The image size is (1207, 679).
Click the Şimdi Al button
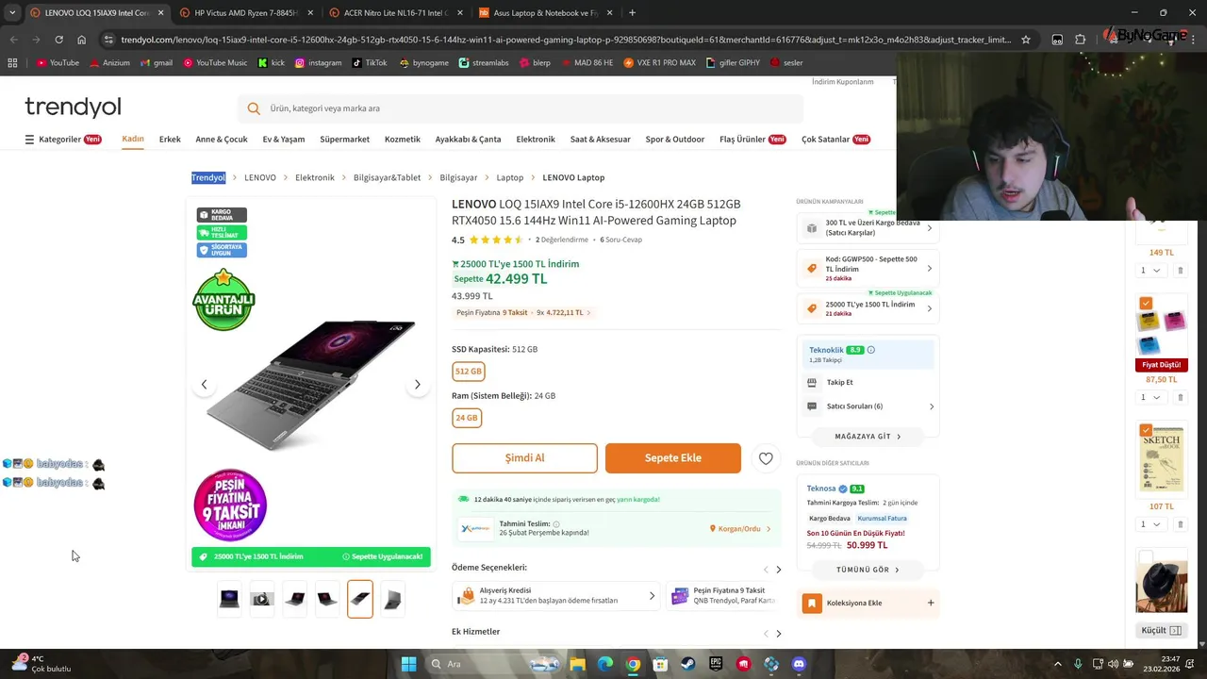click(524, 458)
